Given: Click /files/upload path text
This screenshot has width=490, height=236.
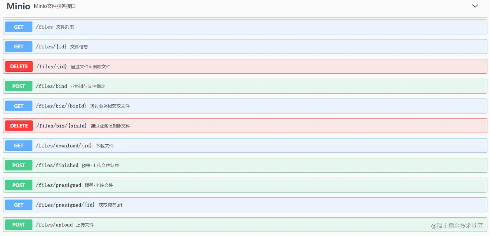Looking at the screenshot, I should click(54, 225).
